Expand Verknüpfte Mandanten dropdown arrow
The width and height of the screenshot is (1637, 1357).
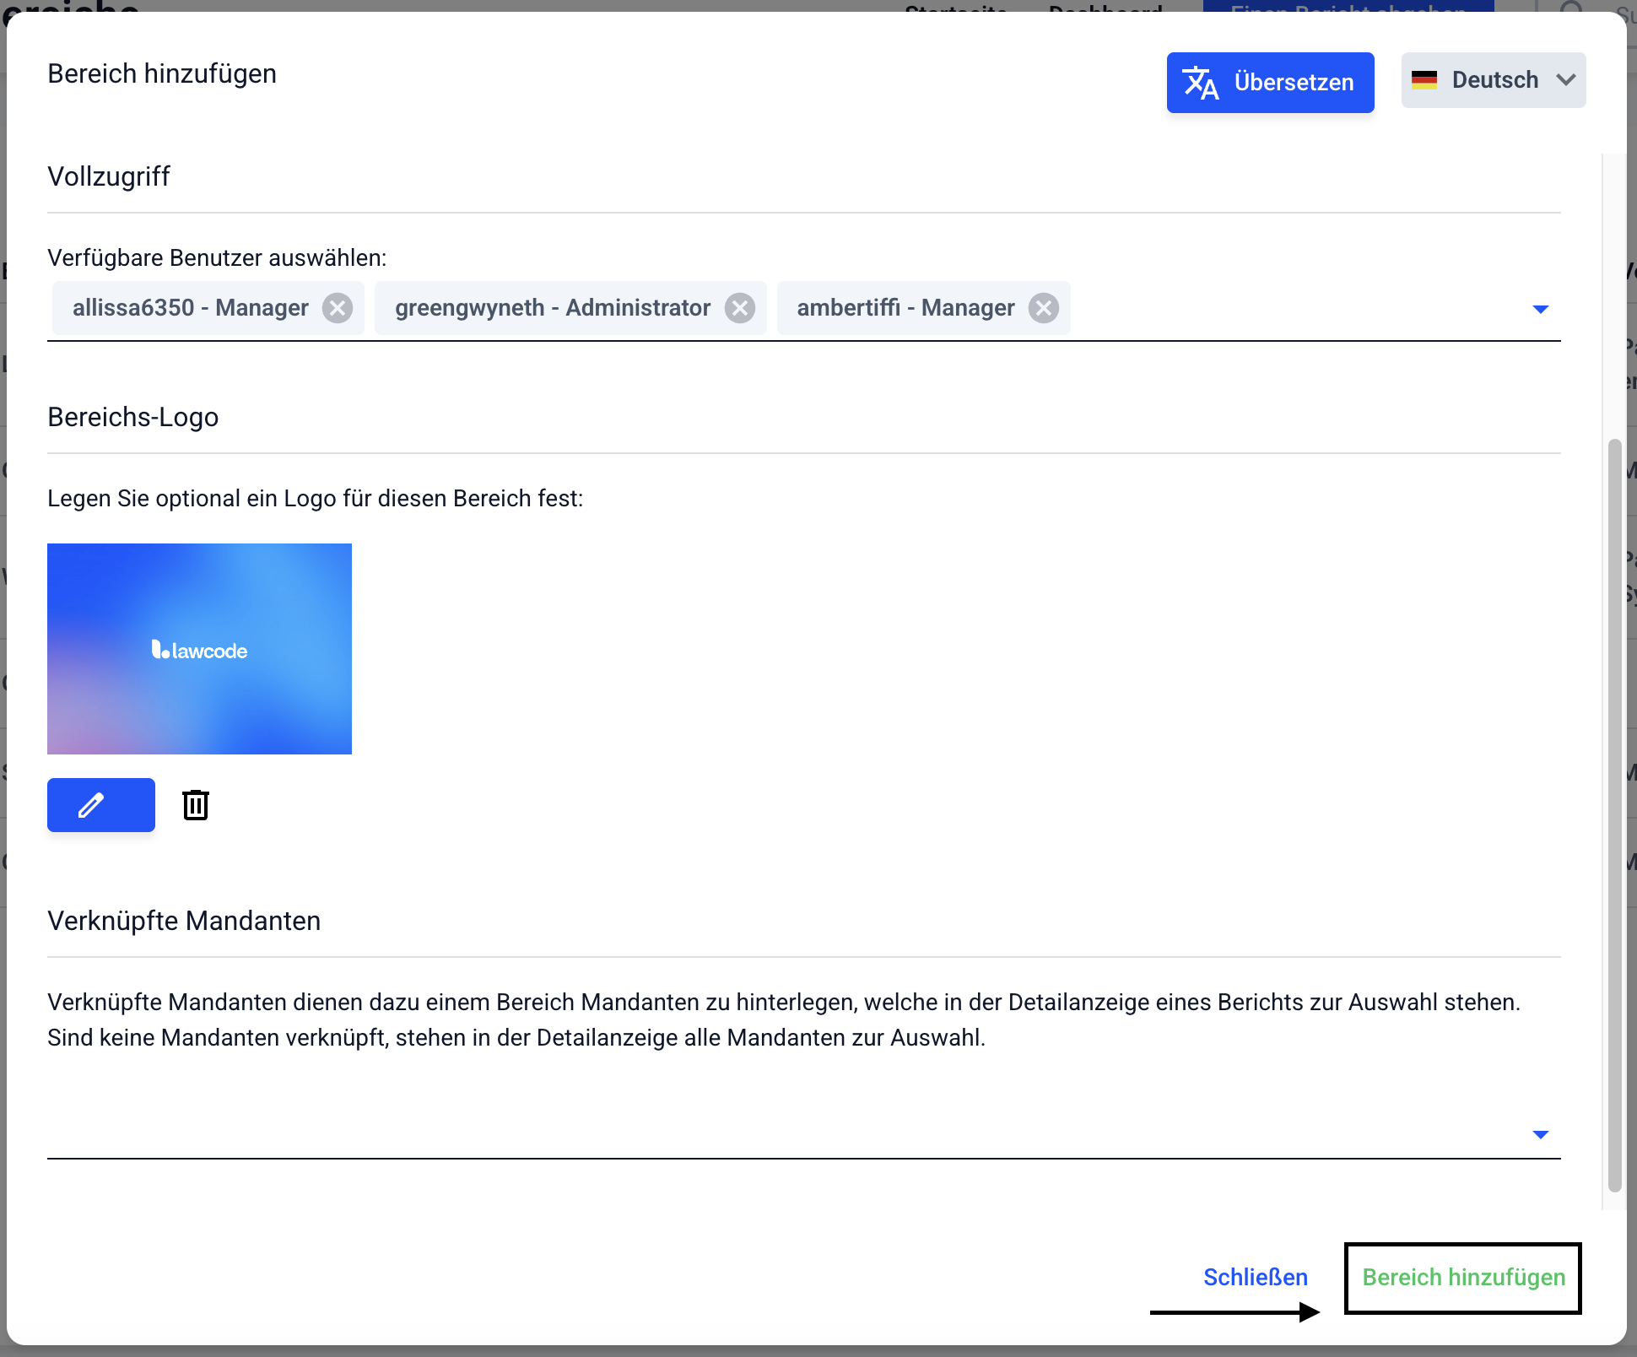1540,1135
